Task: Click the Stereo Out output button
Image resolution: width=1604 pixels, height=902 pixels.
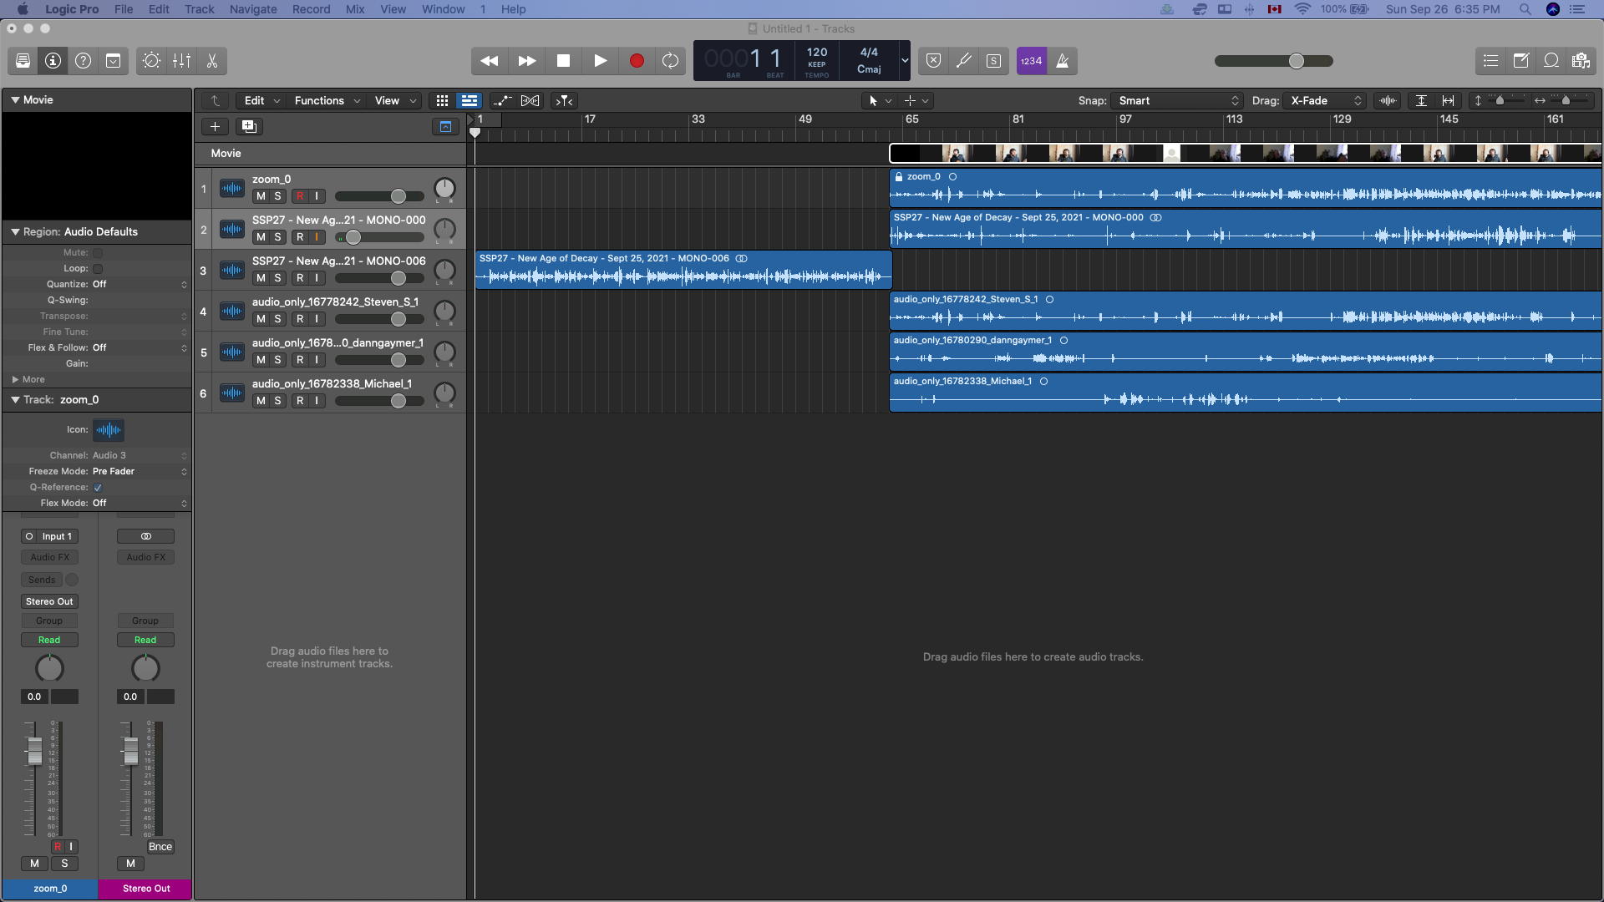Action: (x=49, y=601)
